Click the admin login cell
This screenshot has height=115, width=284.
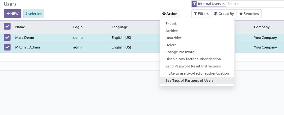pos(78,47)
